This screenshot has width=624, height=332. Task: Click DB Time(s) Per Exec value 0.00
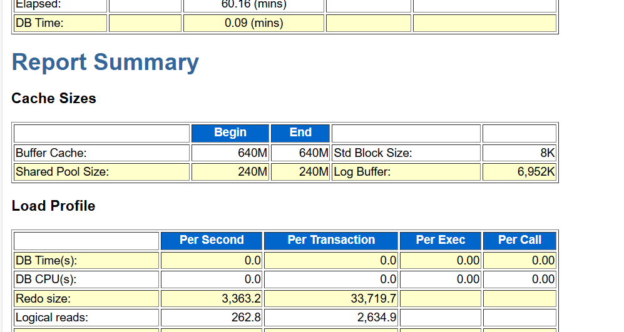tap(468, 261)
